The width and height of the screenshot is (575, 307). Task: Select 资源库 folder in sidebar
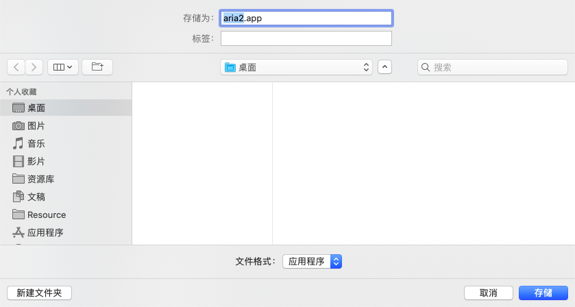click(40, 180)
